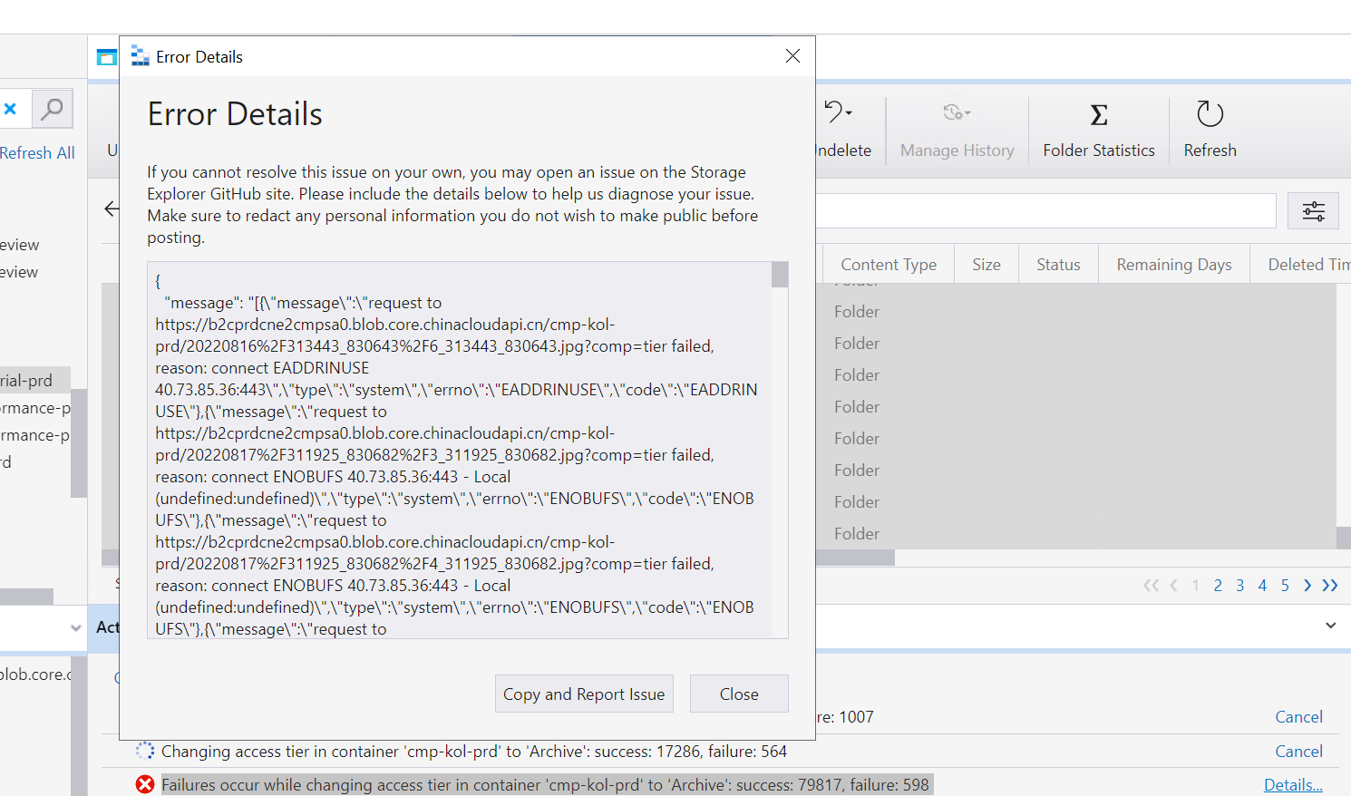Open the left panel dropdown arrow
The height and width of the screenshot is (796, 1351).
coord(75,627)
